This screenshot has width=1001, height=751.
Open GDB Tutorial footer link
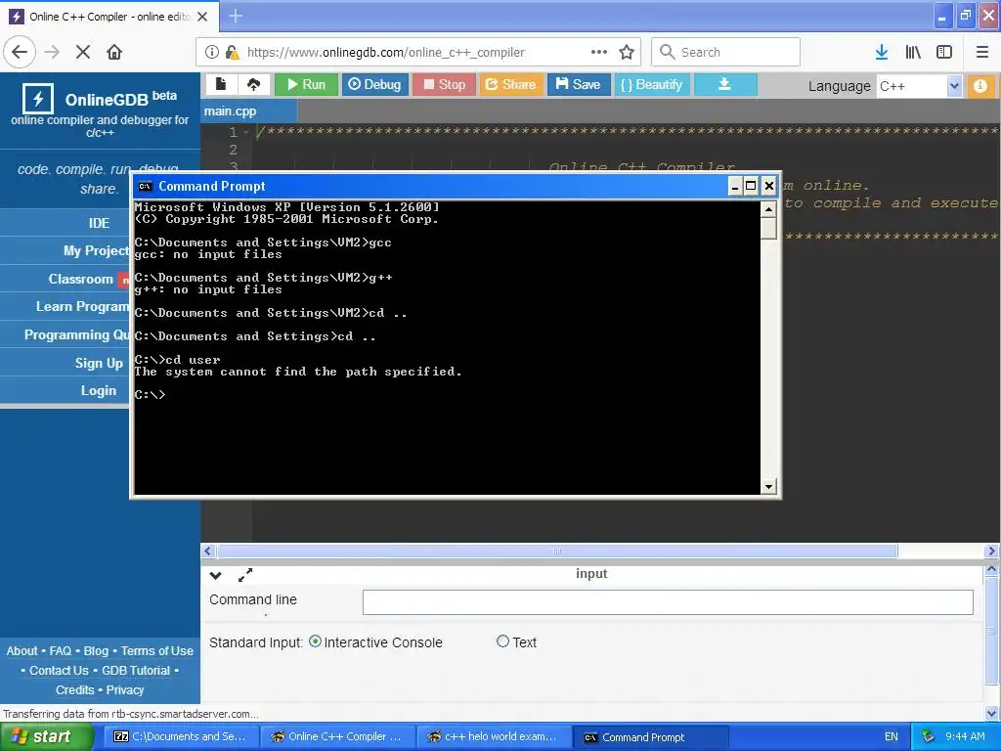coord(136,671)
